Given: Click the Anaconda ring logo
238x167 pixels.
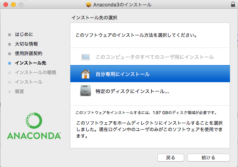Looking at the screenshot, I should click(x=34, y=121).
